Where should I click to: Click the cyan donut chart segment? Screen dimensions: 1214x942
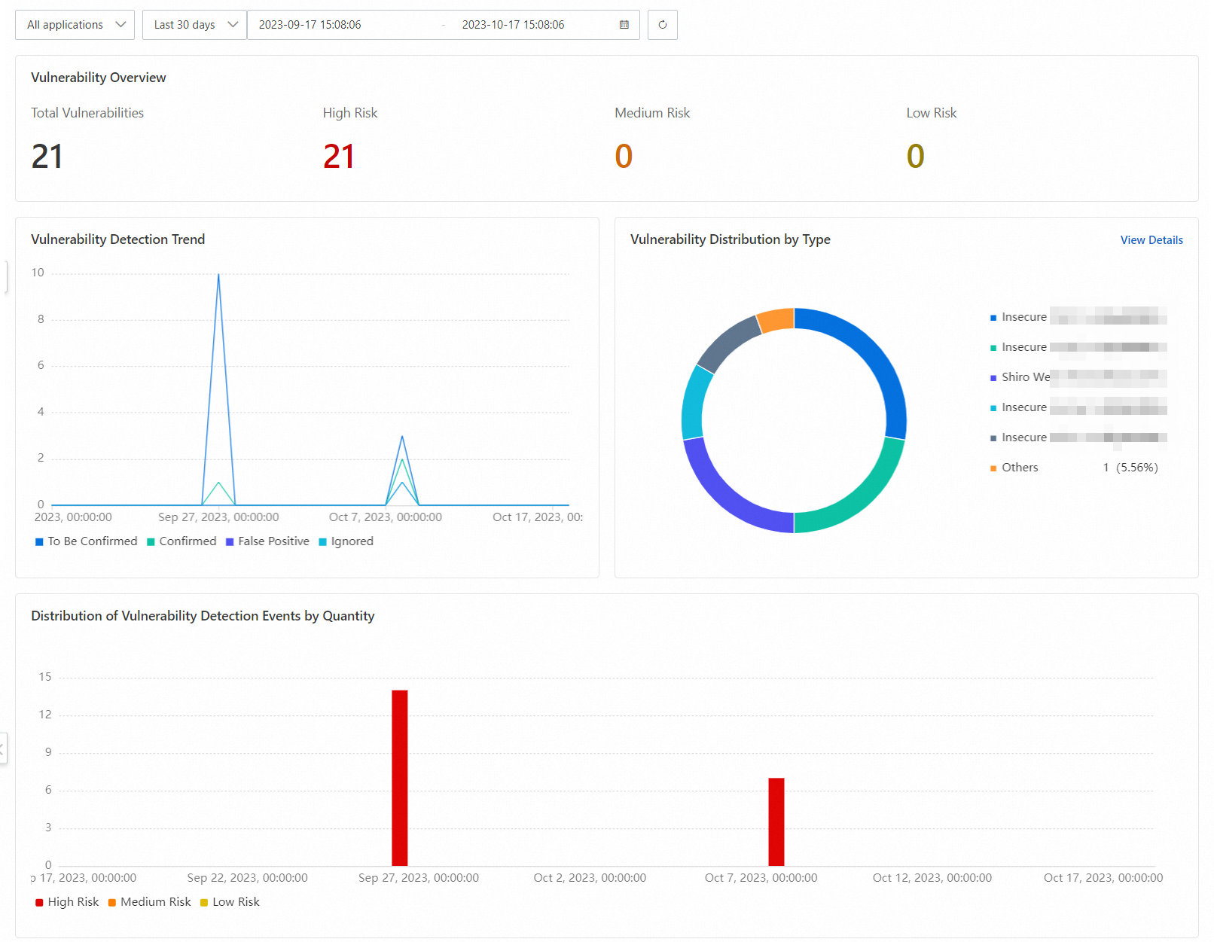(x=694, y=403)
